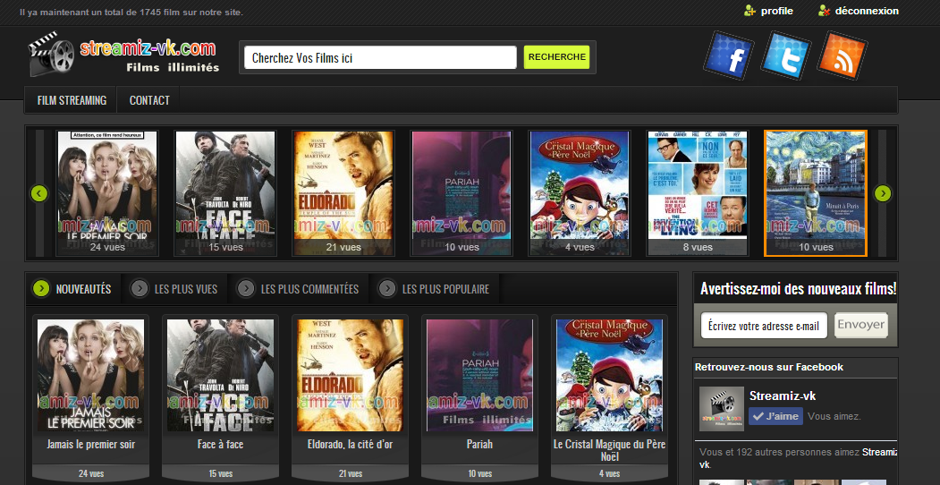Click the profile user icon
The height and width of the screenshot is (485, 940).
[749, 11]
